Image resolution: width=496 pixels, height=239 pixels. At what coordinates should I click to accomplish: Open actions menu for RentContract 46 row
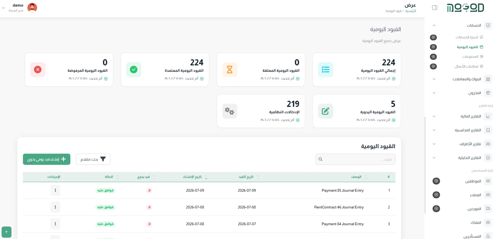(55, 207)
